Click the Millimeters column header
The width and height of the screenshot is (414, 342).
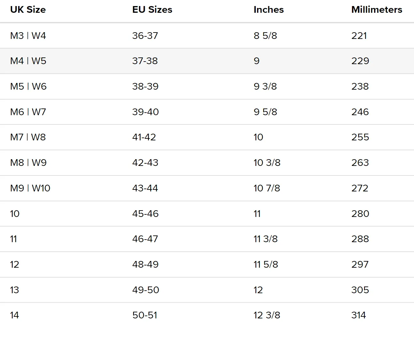(377, 10)
